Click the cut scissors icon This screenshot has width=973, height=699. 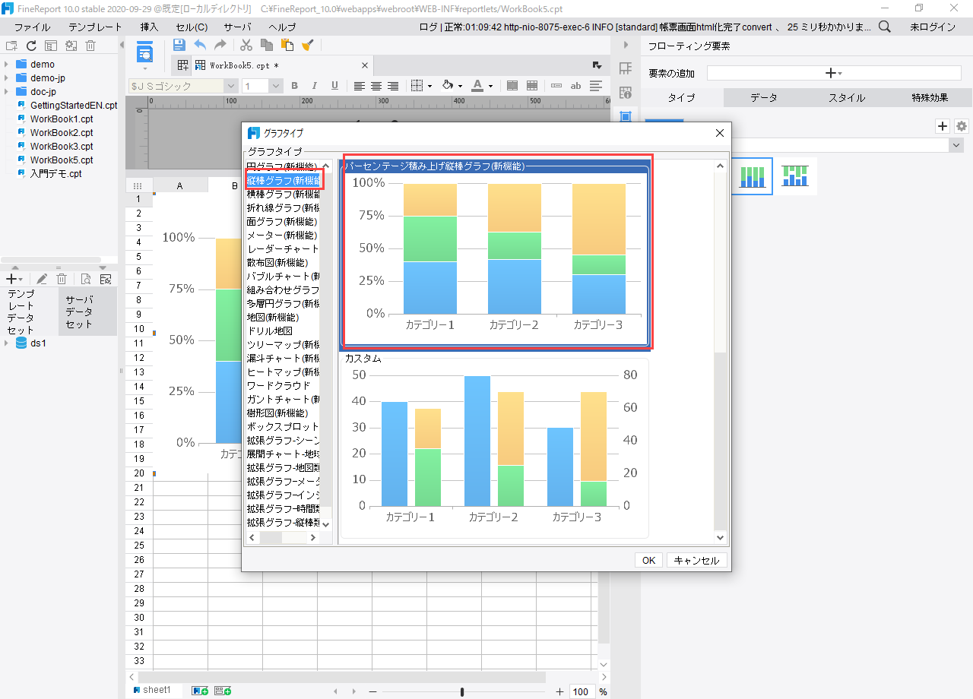click(x=246, y=45)
